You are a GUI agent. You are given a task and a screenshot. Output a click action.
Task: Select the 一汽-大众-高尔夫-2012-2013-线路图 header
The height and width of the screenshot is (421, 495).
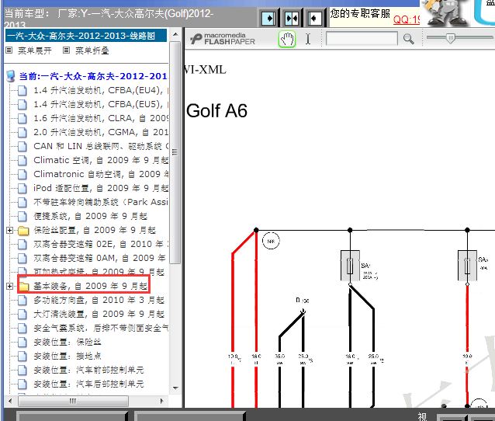86,36
